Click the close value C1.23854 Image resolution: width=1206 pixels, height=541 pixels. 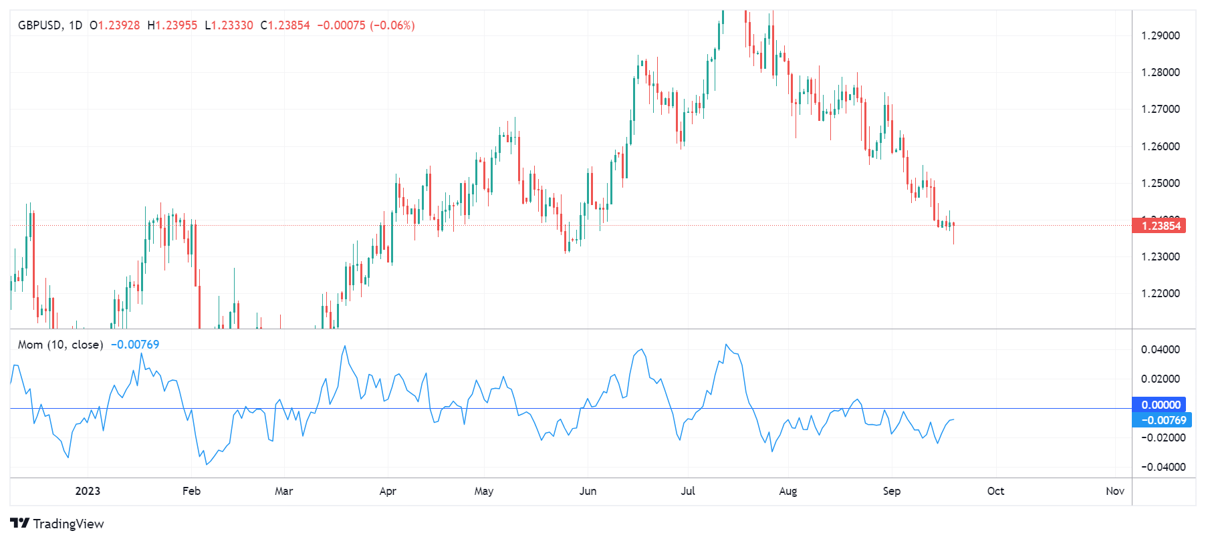tap(285, 25)
